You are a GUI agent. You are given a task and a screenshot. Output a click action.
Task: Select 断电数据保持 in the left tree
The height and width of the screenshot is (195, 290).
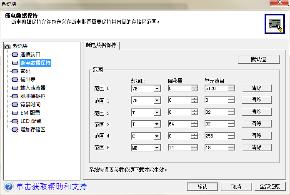[35, 63]
